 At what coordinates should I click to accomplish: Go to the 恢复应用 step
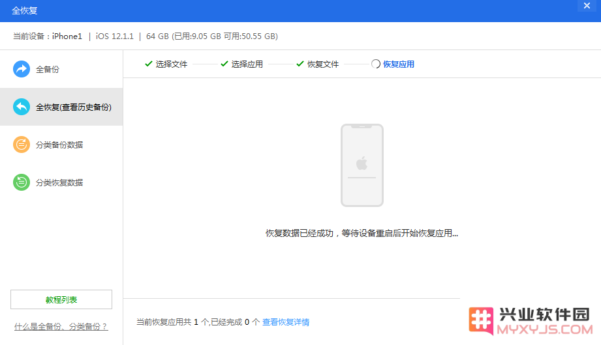click(x=399, y=64)
